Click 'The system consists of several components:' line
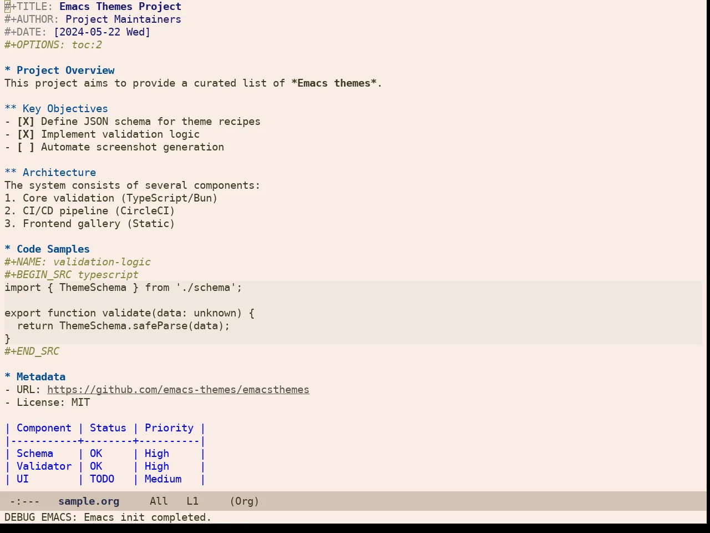710x533 pixels. [x=133, y=185]
